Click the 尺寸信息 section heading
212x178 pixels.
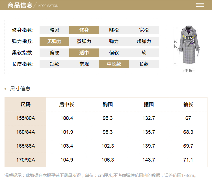20,89
